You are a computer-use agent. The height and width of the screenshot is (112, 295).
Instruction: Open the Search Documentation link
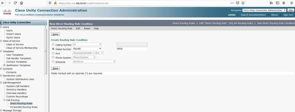pyautogui.click(x=253, y=15)
